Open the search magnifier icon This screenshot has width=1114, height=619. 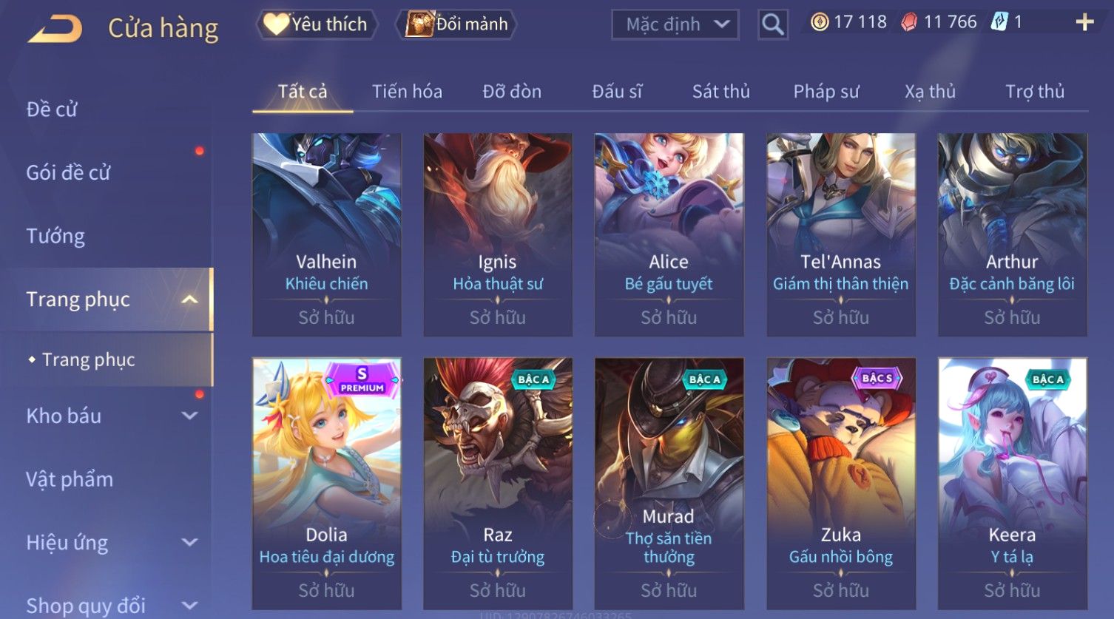tap(772, 25)
